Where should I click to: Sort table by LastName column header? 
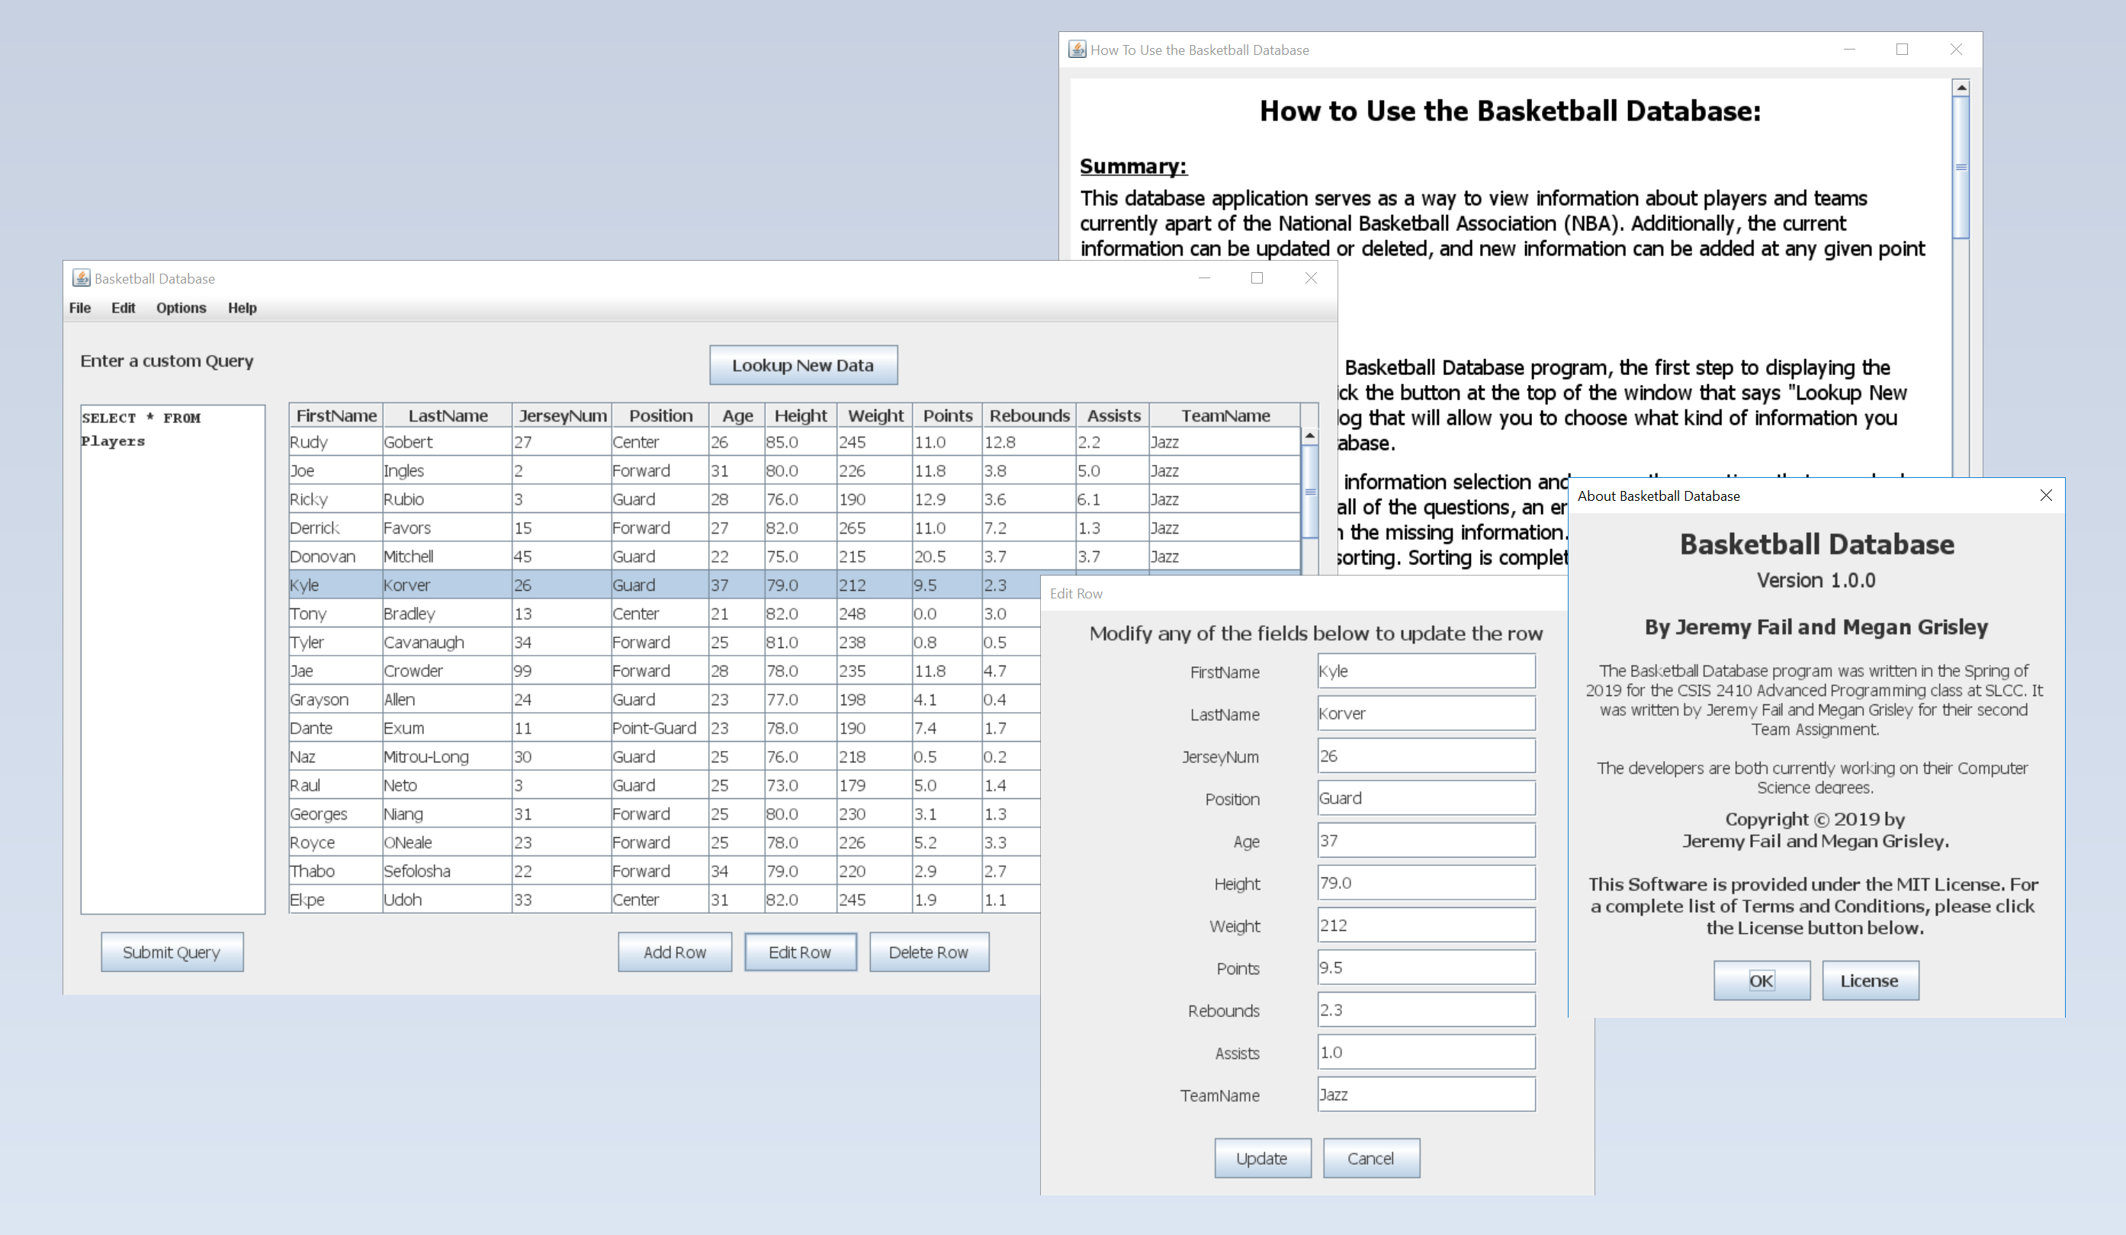(x=447, y=415)
